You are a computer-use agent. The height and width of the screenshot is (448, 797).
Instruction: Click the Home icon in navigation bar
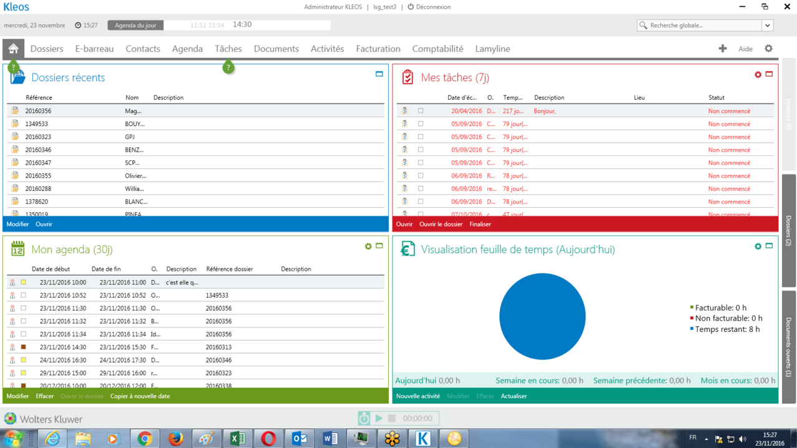pyautogui.click(x=13, y=49)
